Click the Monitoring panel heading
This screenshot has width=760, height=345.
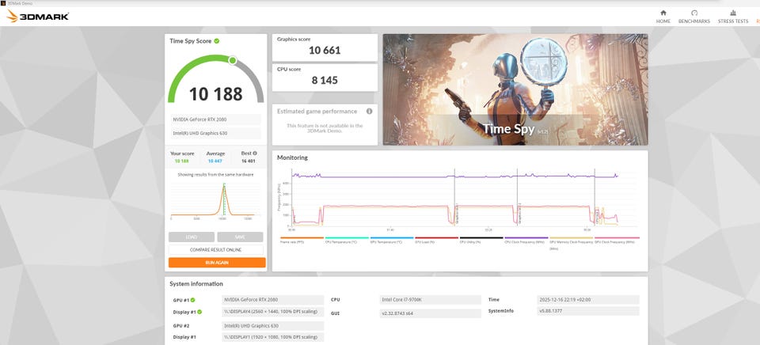click(x=292, y=157)
